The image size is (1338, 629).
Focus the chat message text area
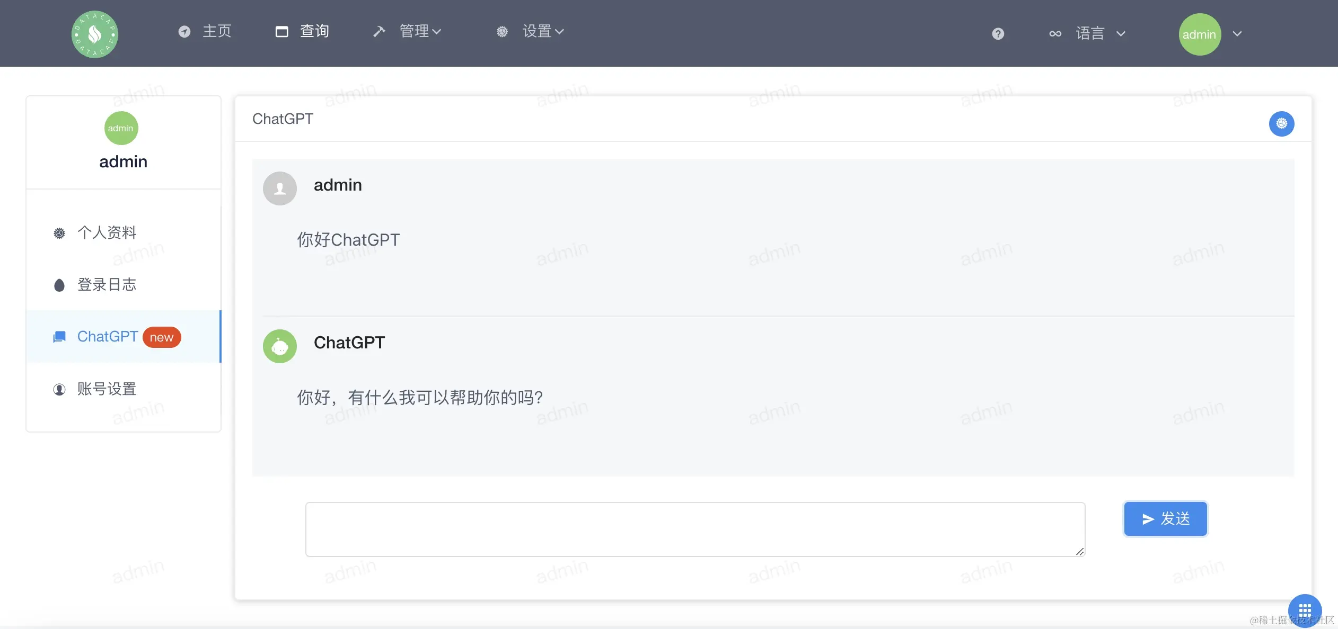[x=695, y=529]
